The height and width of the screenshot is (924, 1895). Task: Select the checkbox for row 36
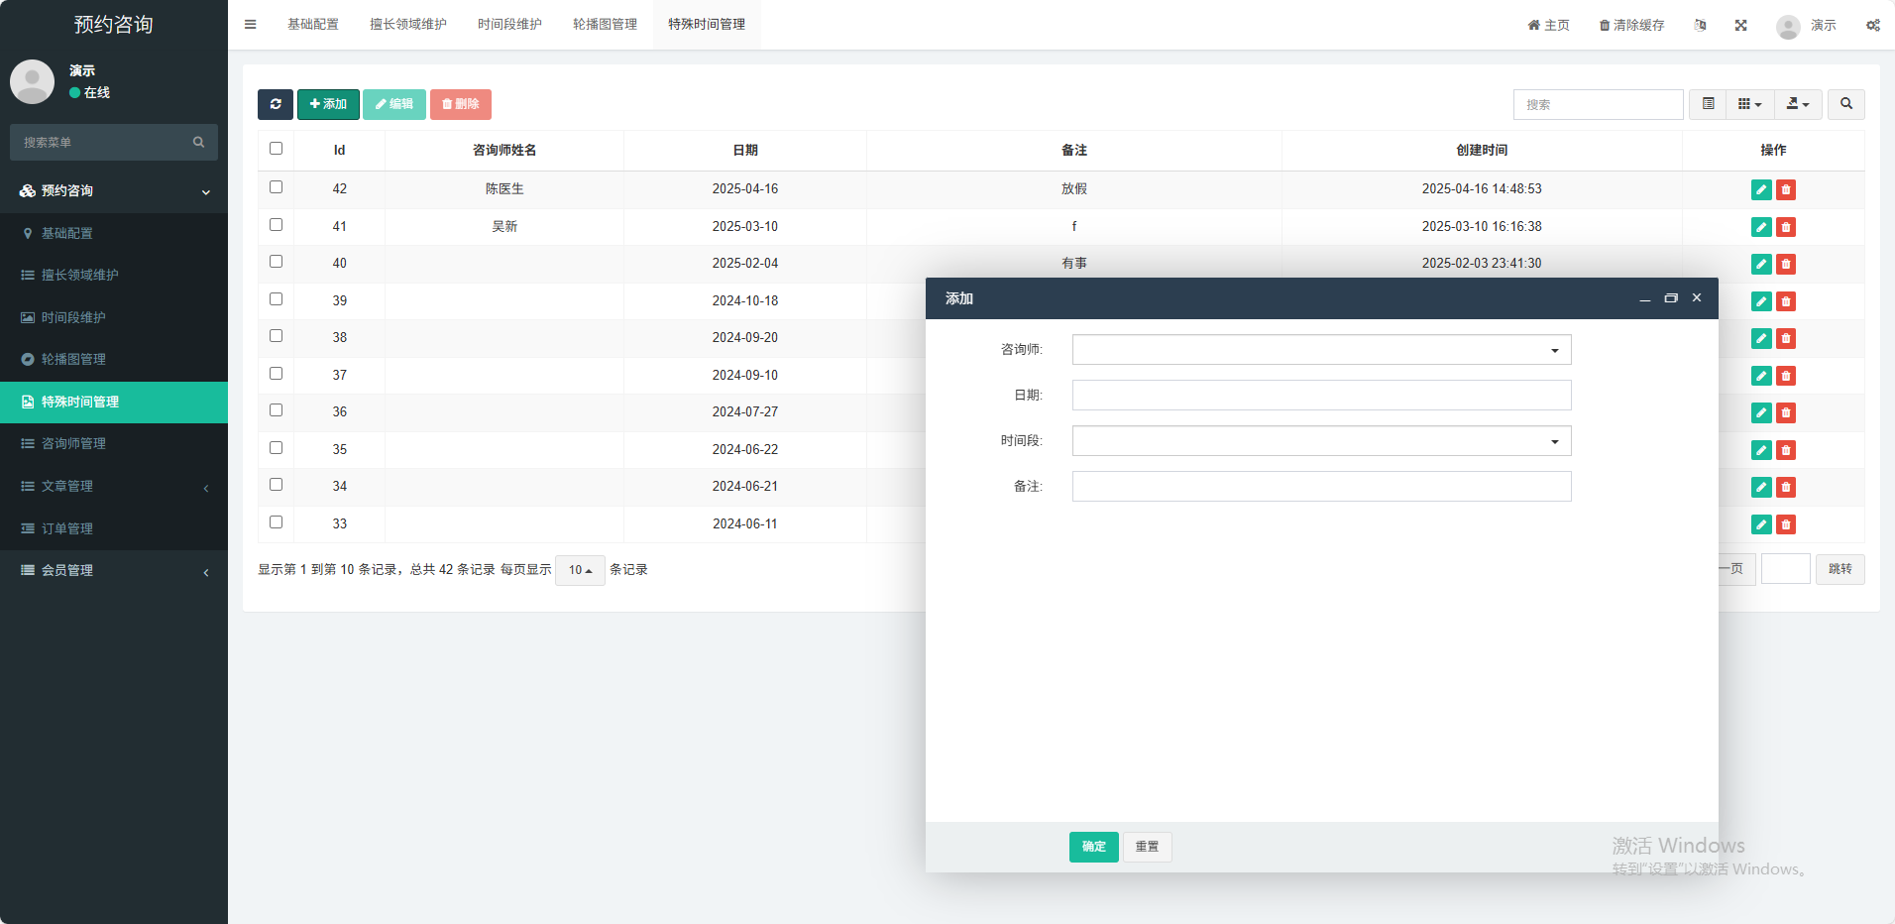277,410
